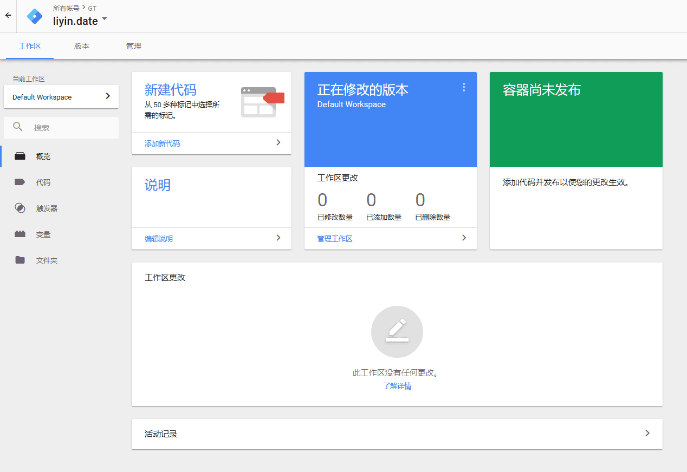Click the pencil icon in 工作区更改 panel
The image size is (687, 472).
(x=397, y=331)
